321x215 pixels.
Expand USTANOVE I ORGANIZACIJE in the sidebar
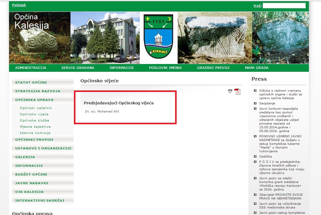click(43, 149)
